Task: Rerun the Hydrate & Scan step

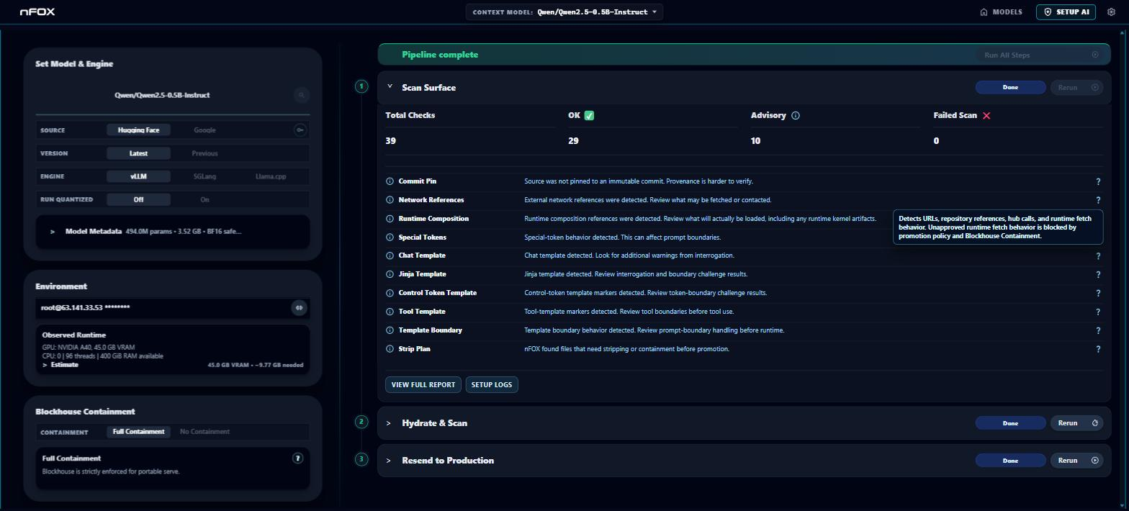Action: [x=1077, y=423]
